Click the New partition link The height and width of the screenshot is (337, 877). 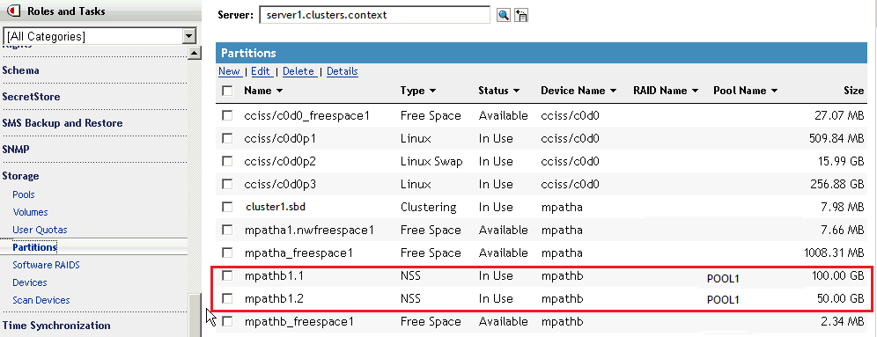pos(229,71)
